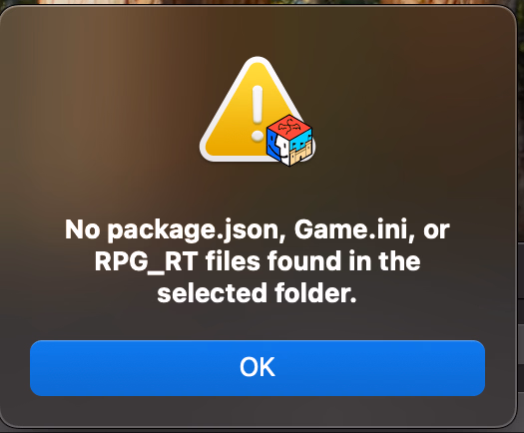Image resolution: width=524 pixels, height=433 pixels.
Task: Click the white exclamation mark in the triangle
Action: tap(258, 113)
